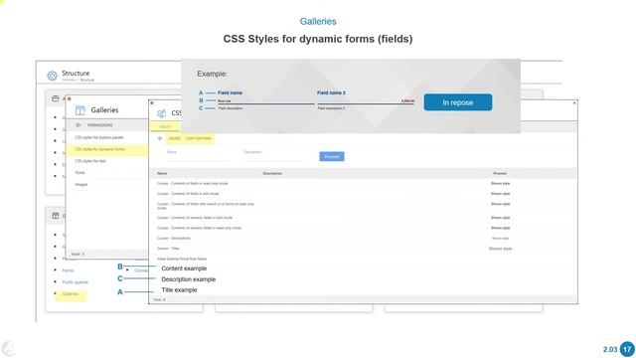Click the Title example row

[179, 289]
